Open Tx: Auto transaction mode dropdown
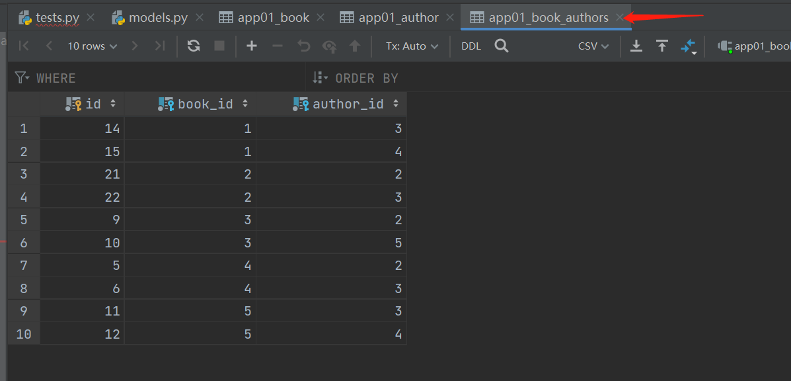This screenshot has height=381, width=791. 412,46
